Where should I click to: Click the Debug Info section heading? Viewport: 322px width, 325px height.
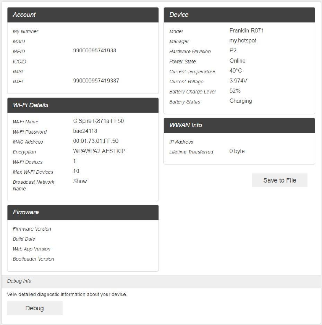[19, 281]
